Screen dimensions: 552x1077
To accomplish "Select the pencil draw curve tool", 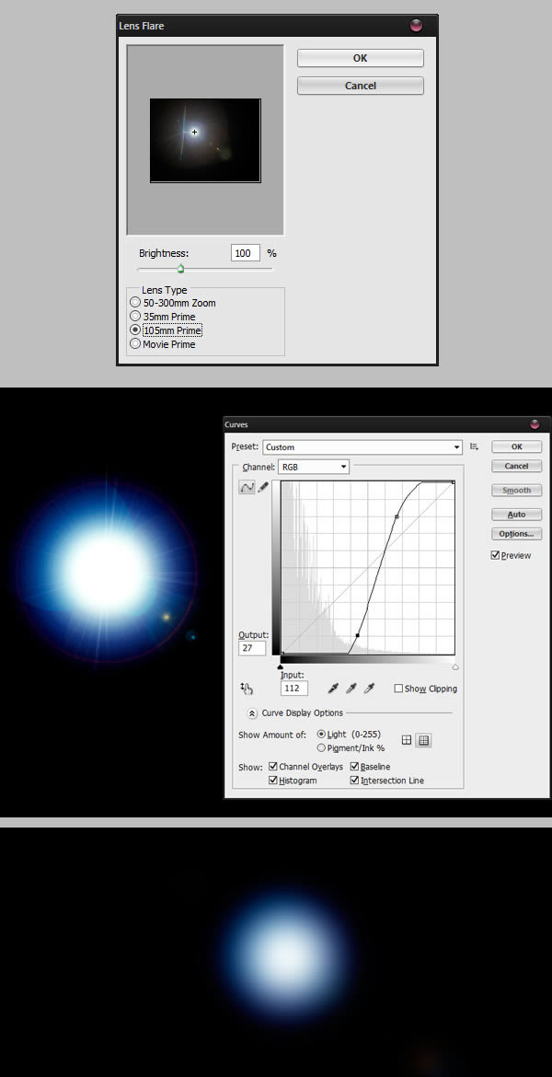I will [262, 487].
